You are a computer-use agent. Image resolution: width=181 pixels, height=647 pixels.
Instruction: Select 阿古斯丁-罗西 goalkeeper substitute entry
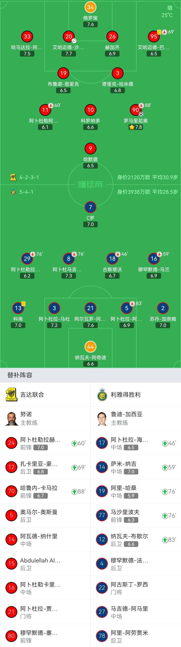[136, 588]
